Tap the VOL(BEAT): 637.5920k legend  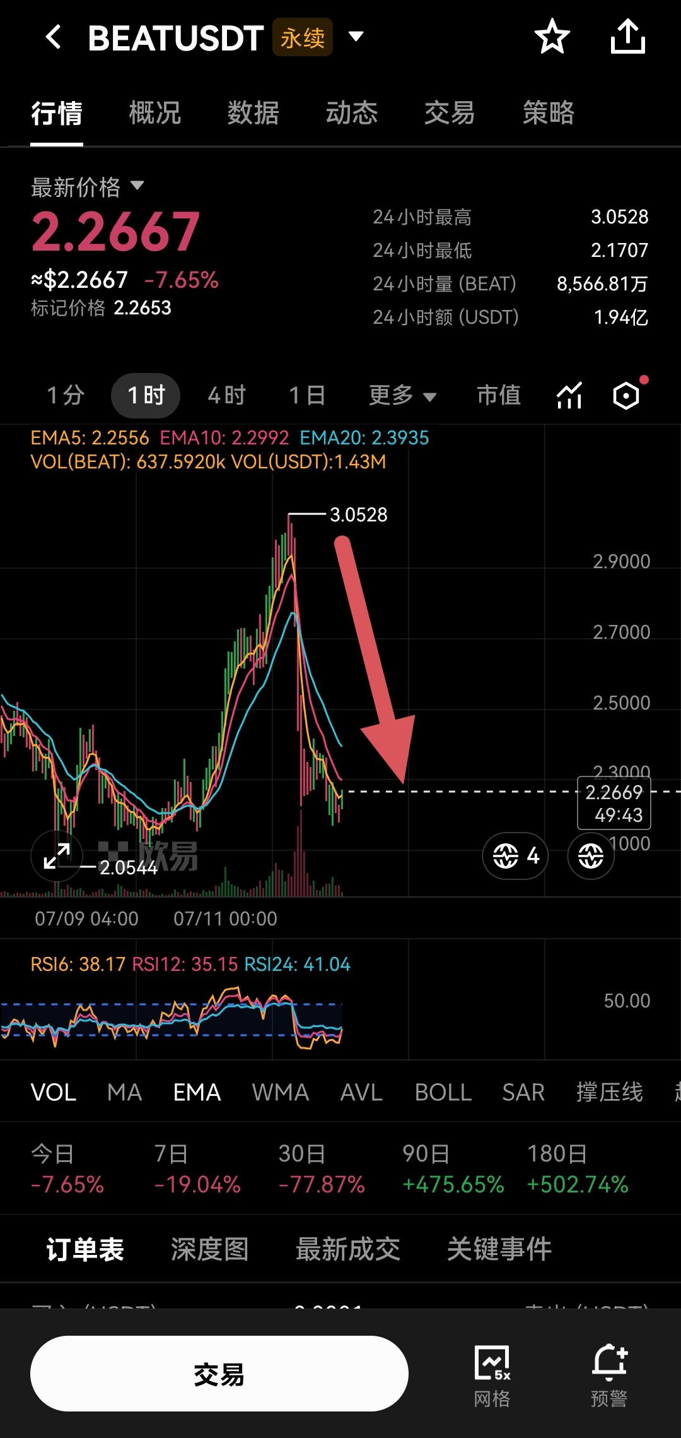coord(128,462)
